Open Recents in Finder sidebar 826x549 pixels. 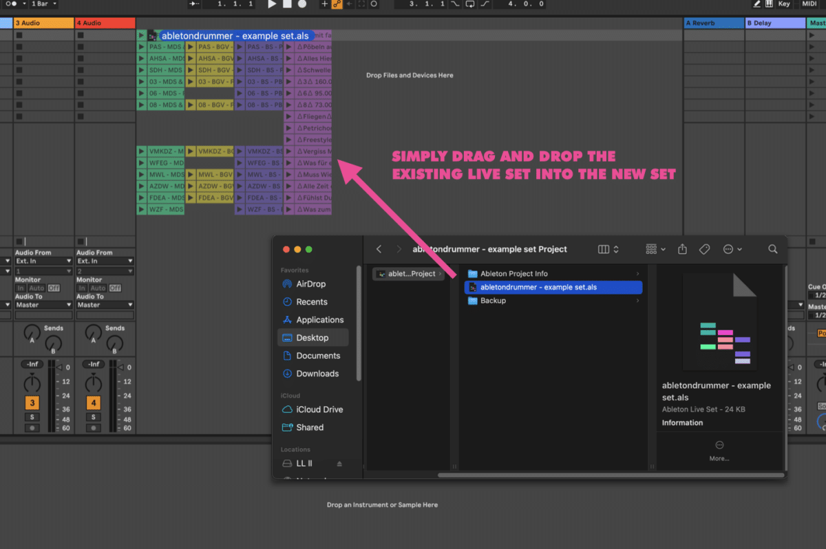[313, 302]
